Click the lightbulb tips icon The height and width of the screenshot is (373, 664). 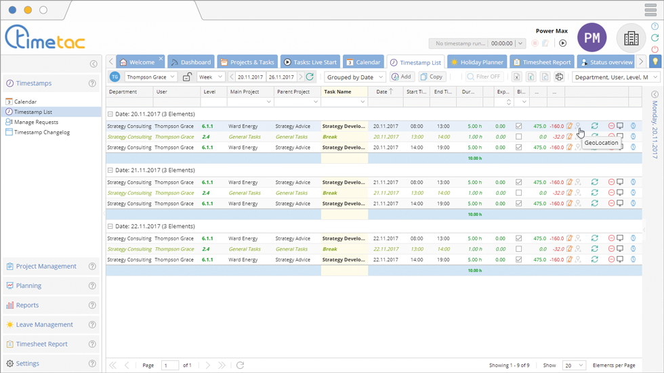[x=655, y=62]
